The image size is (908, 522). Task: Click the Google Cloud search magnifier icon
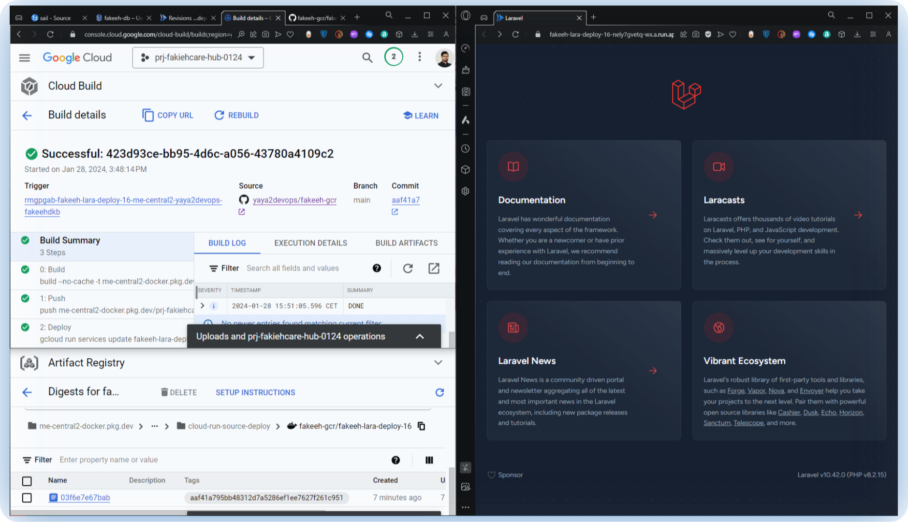tap(367, 58)
